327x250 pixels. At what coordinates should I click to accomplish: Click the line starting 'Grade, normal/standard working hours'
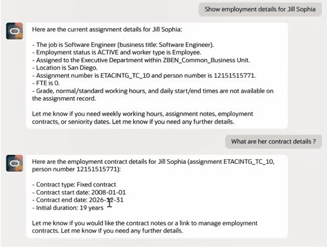click(x=153, y=91)
